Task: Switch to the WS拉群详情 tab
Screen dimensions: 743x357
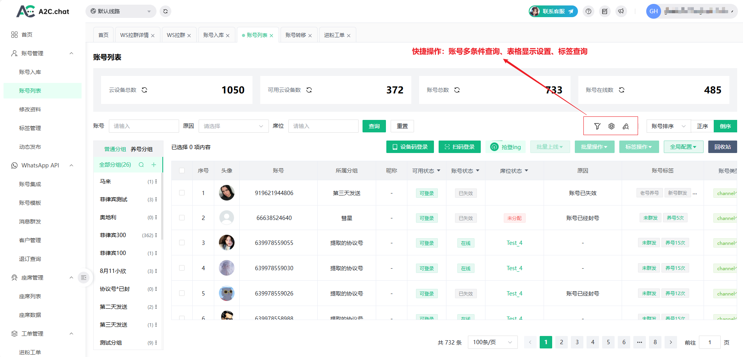Action: (134, 35)
